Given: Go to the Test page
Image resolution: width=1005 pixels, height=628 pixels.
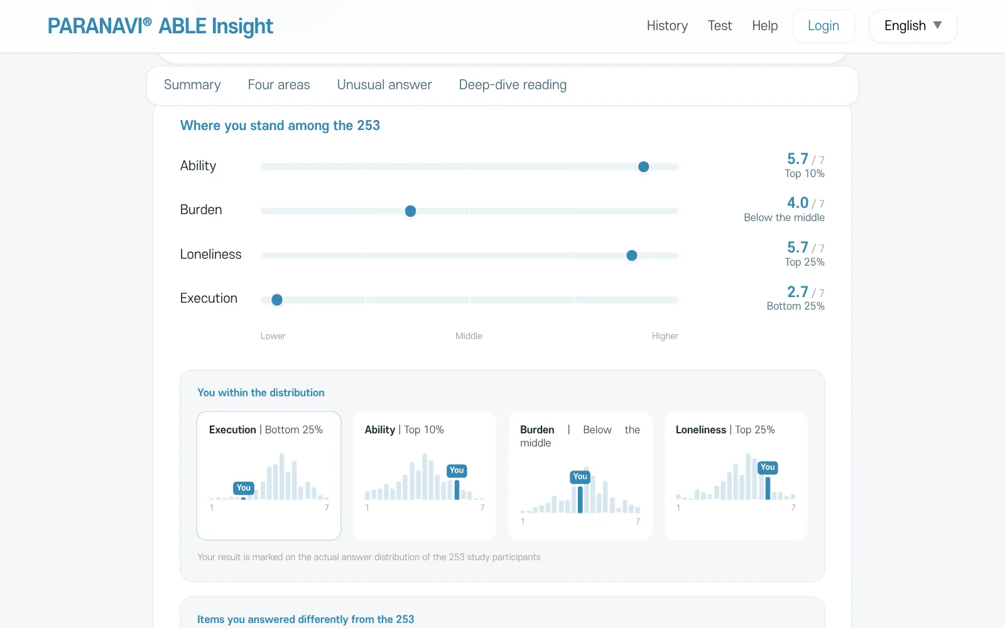Looking at the screenshot, I should click(720, 26).
